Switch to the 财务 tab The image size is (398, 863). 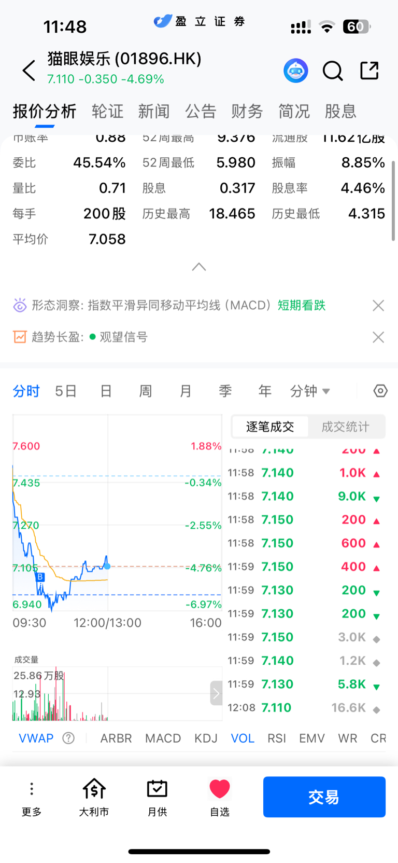[247, 111]
